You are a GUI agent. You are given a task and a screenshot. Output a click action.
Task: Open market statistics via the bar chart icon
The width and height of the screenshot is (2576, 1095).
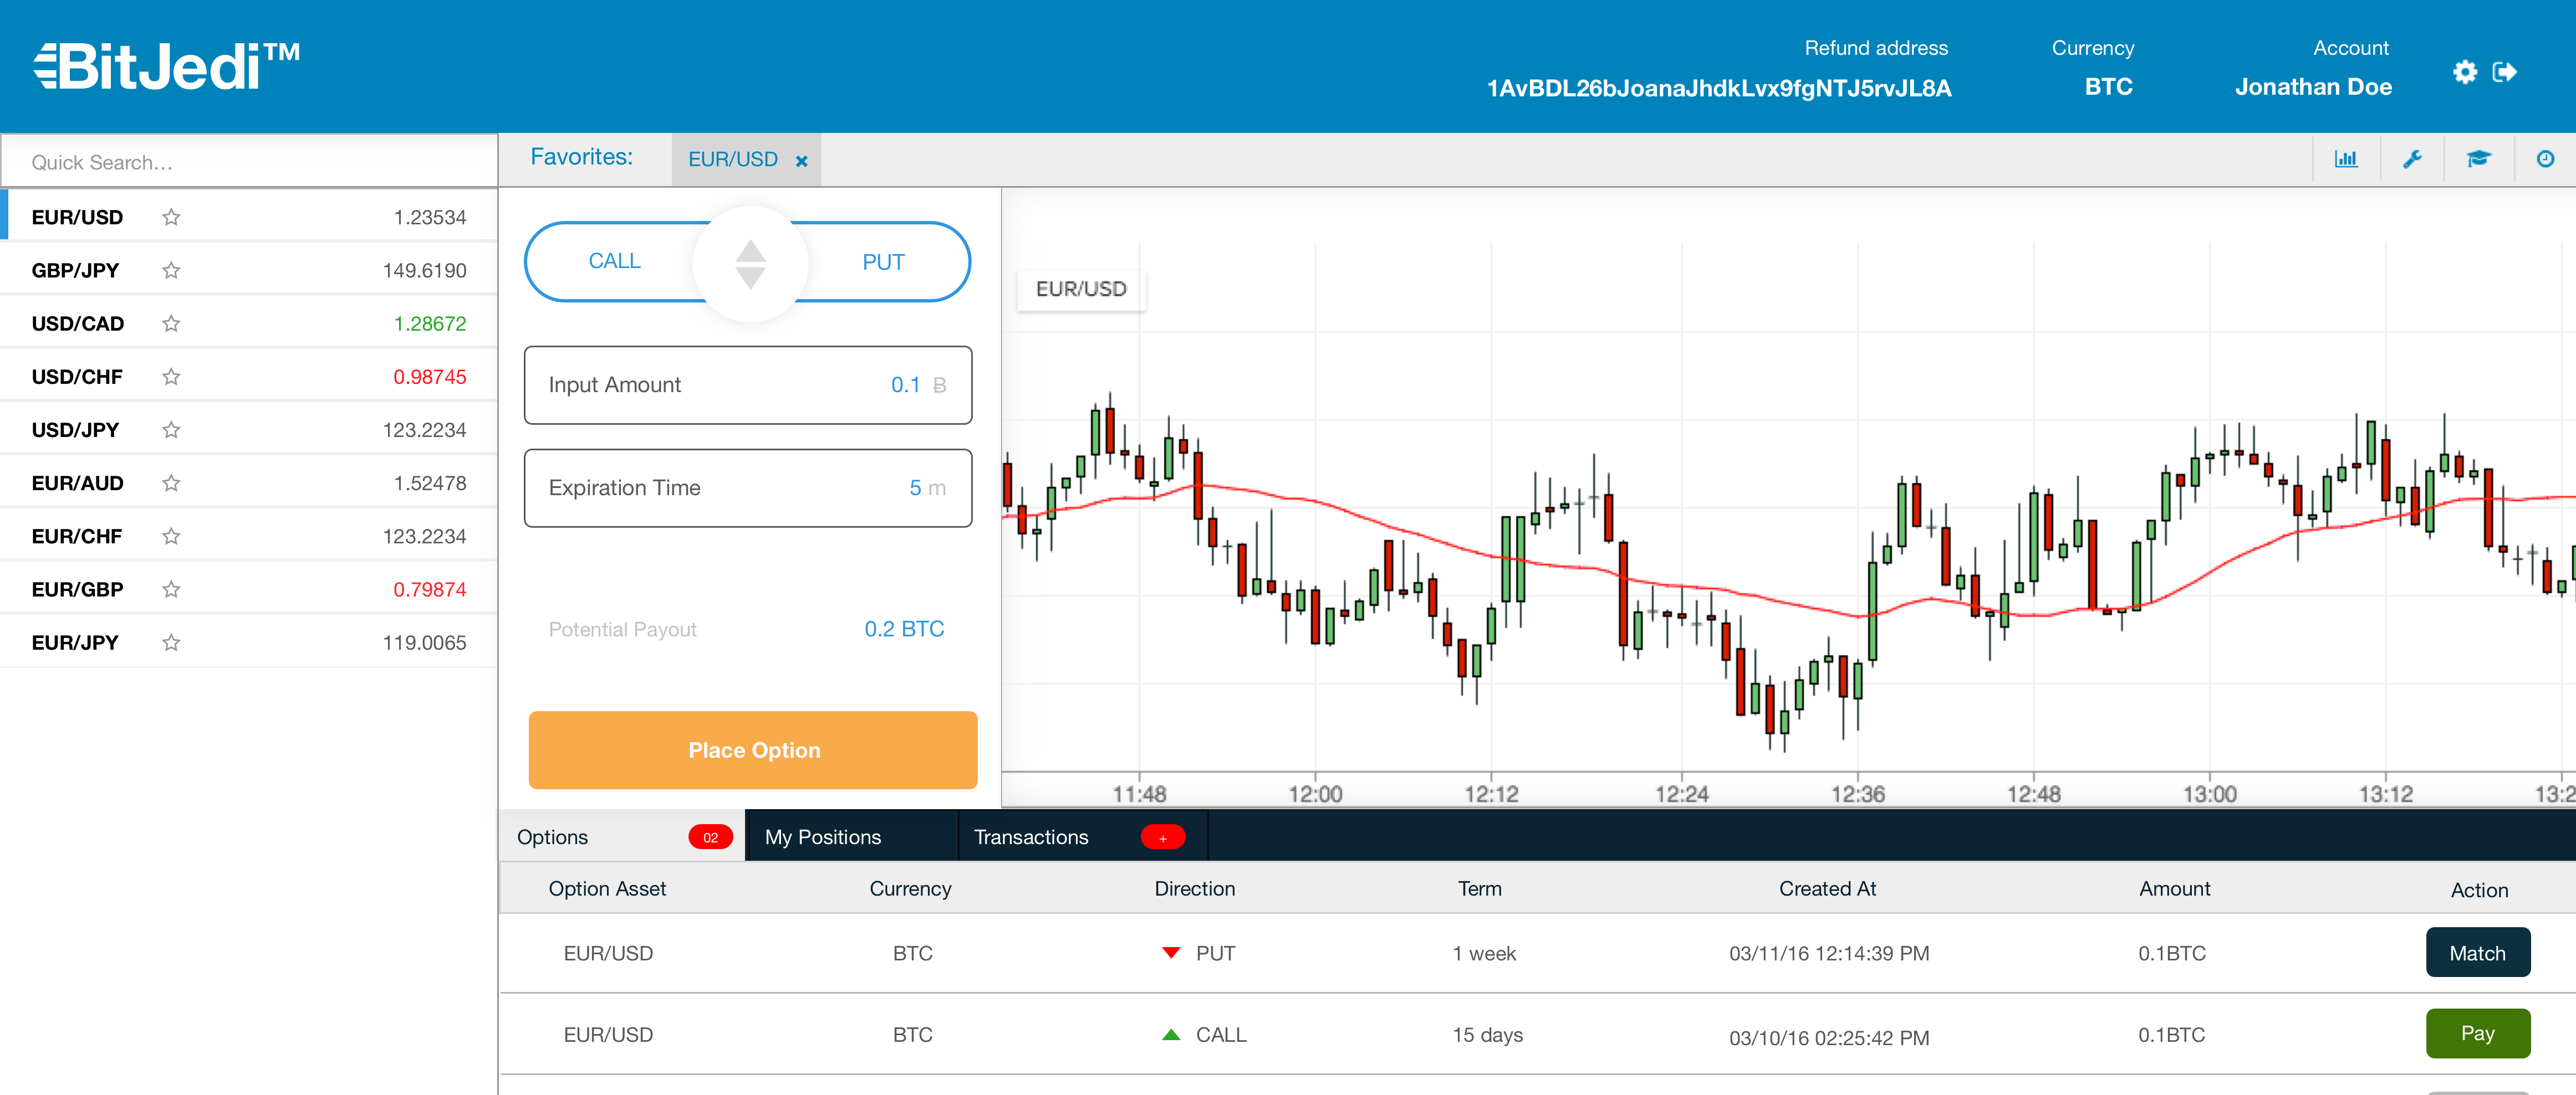[x=2347, y=159]
